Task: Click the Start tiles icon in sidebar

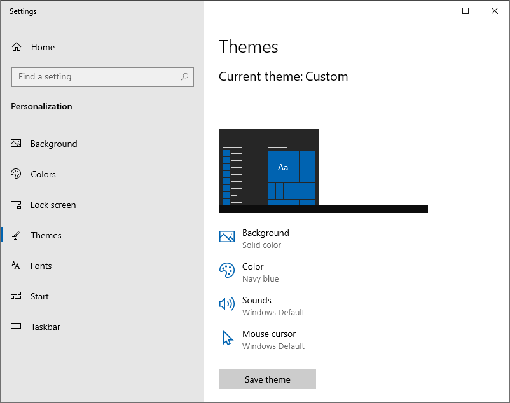Action: [x=16, y=296]
